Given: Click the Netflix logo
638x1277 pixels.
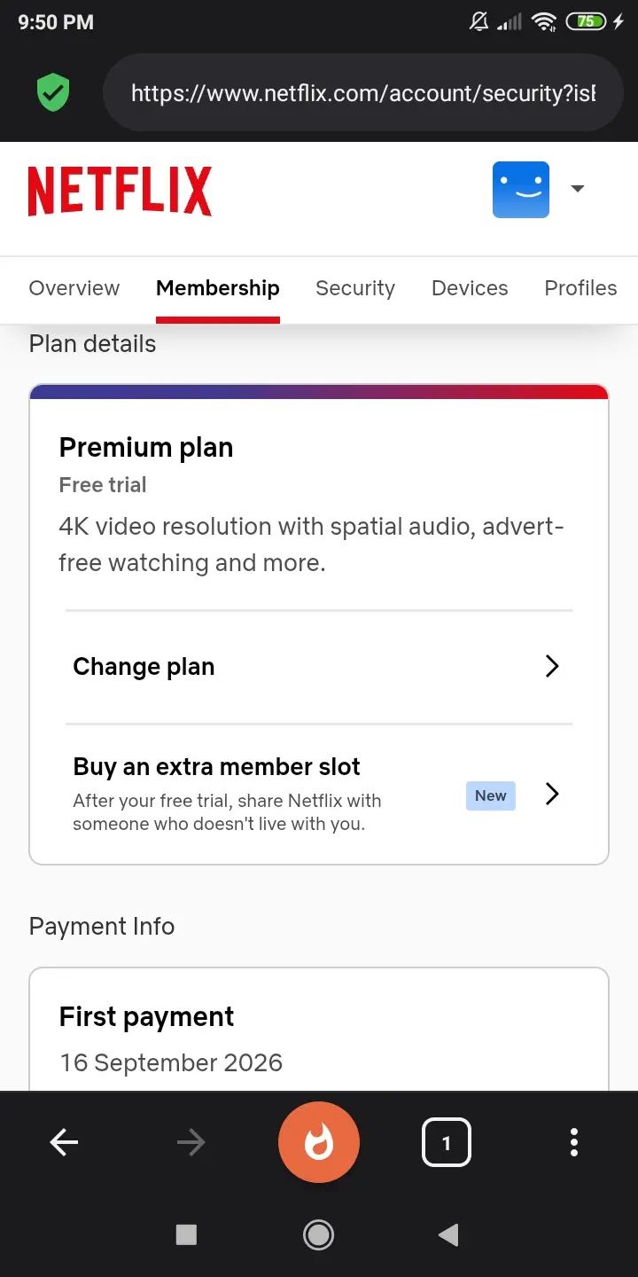Looking at the screenshot, I should pyautogui.click(x=120, y=192).
